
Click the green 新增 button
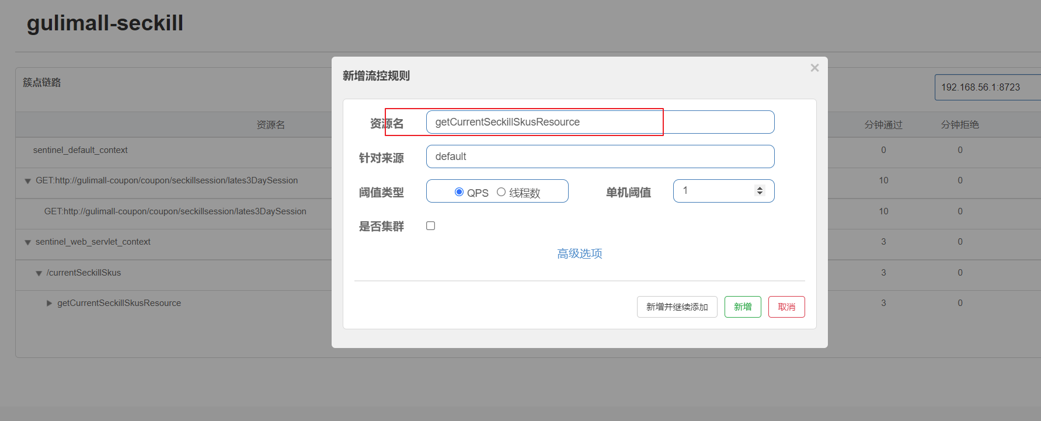click(743, 307)
